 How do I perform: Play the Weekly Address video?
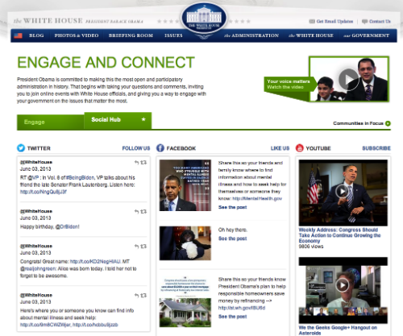coord(343,191)
